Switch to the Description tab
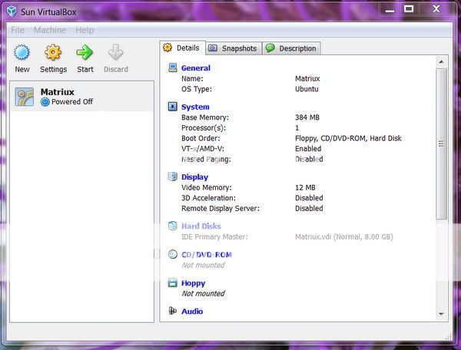This screenshot has width=461, height=350. 291,48
